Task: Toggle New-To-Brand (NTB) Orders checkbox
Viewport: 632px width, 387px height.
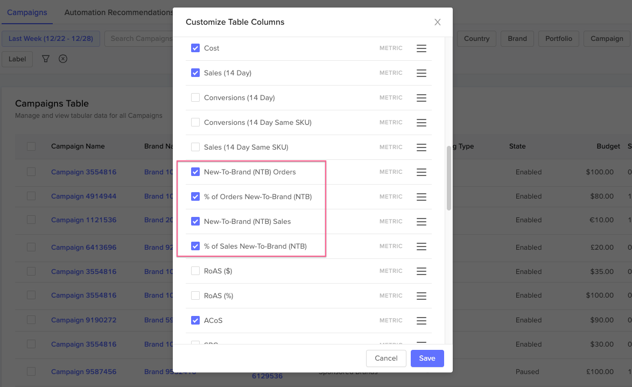Action: tap(195, 172)
